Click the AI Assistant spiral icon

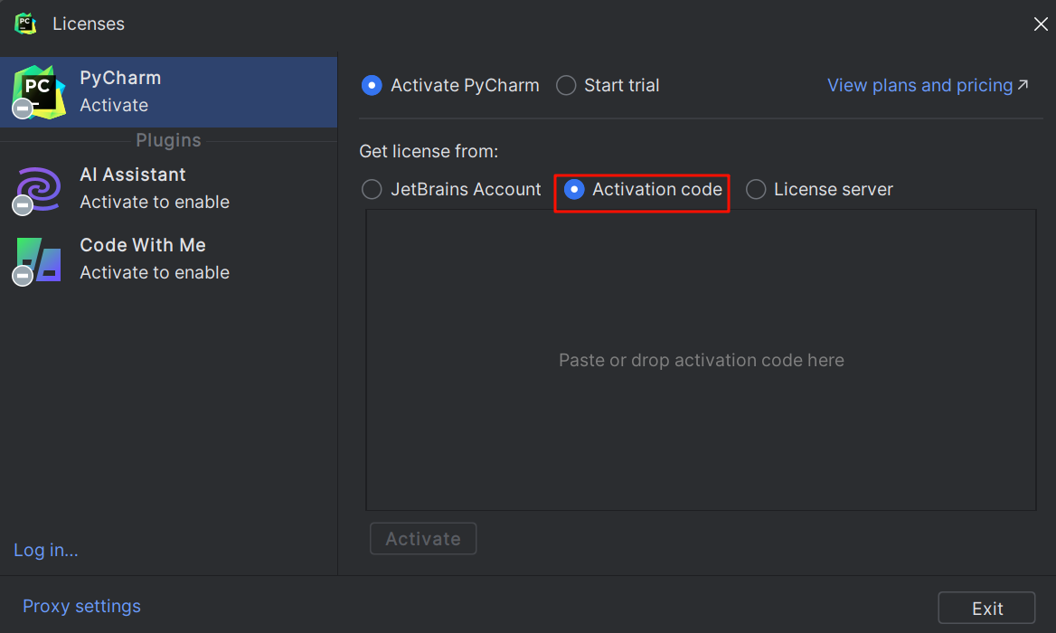click(x=38, y=190)
